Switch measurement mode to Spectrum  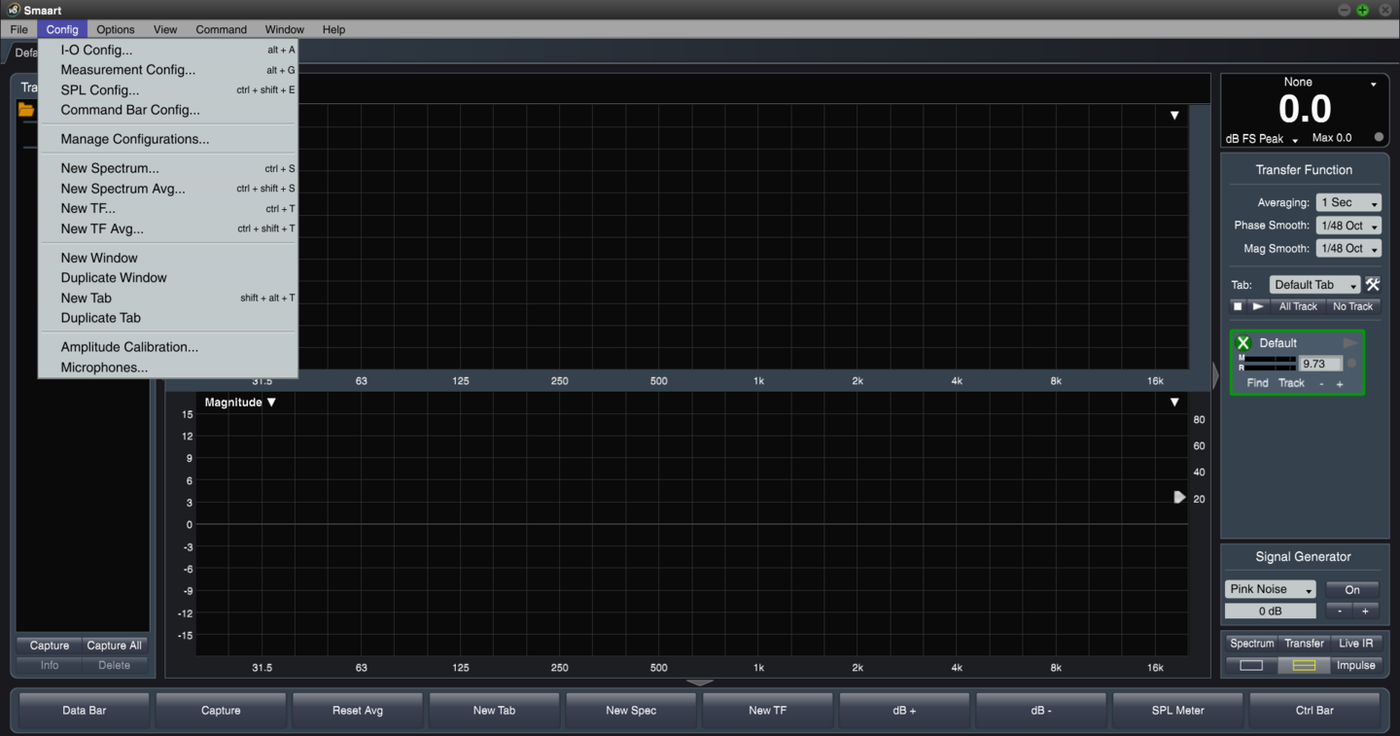click(x=1251, y=643)
